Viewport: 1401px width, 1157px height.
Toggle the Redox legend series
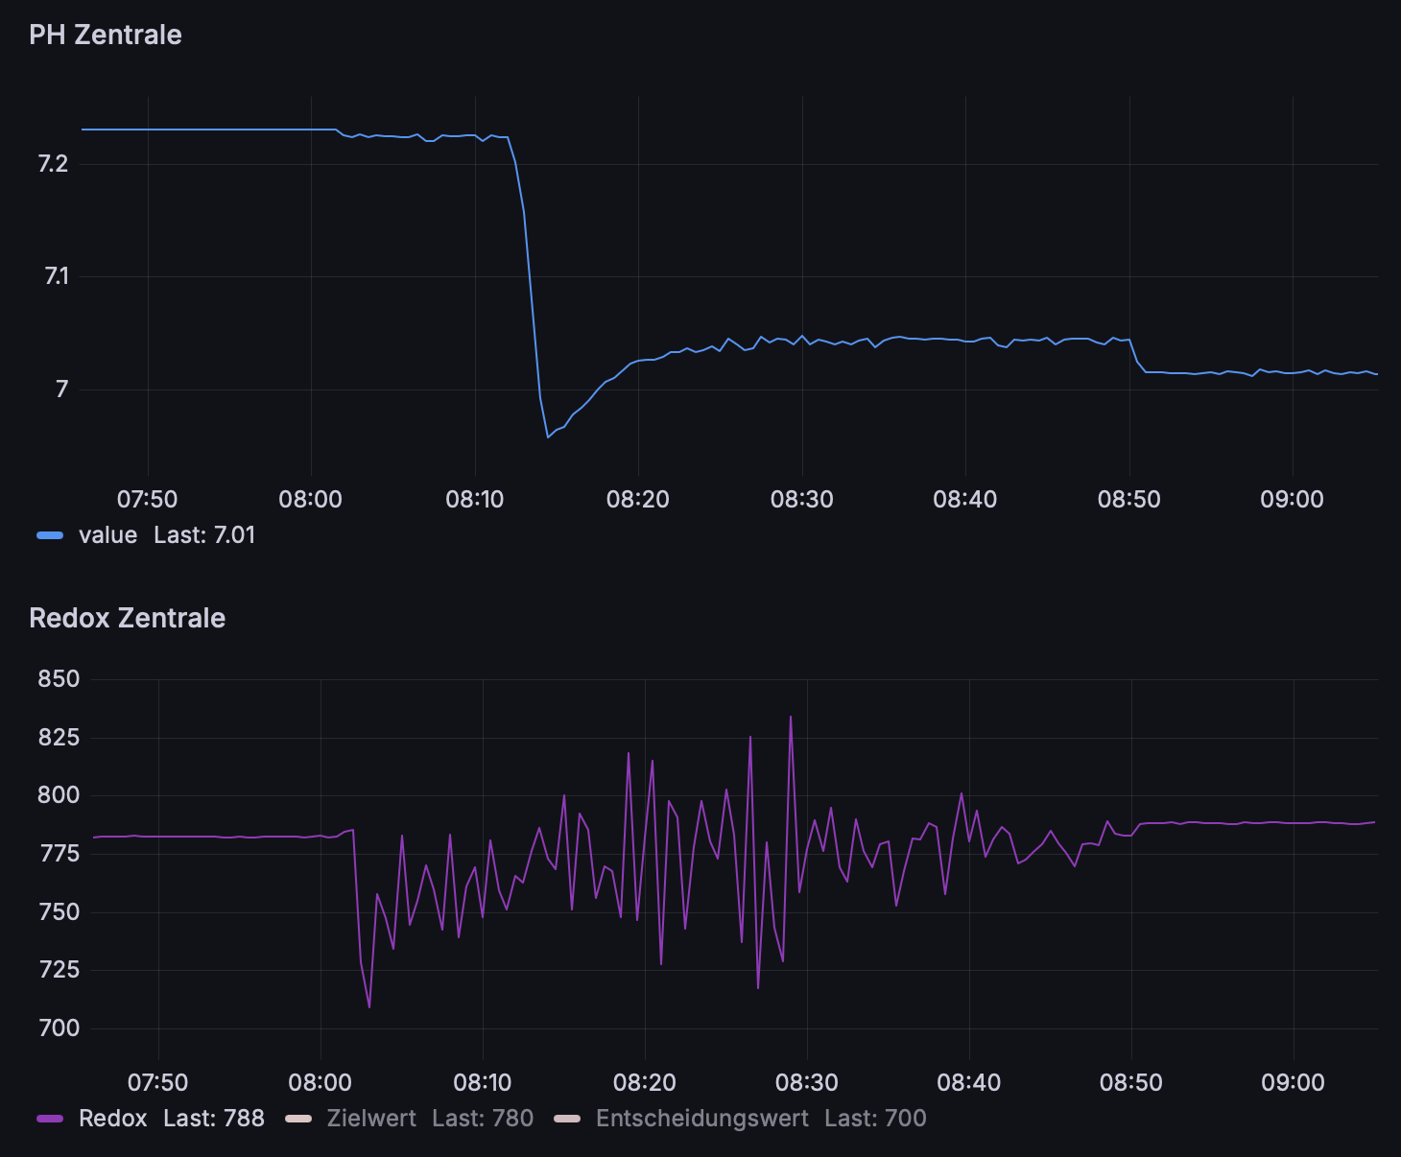tap(113, 1119)
